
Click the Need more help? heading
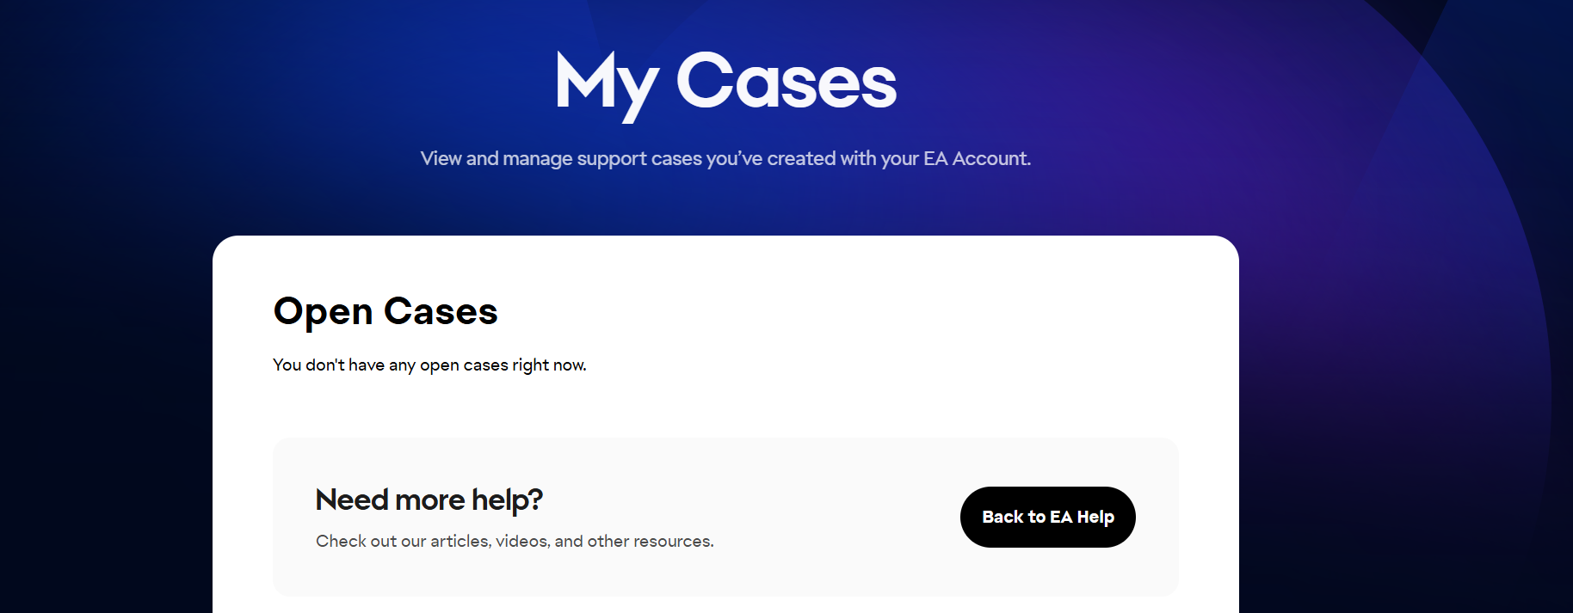(x=429, y=500)
